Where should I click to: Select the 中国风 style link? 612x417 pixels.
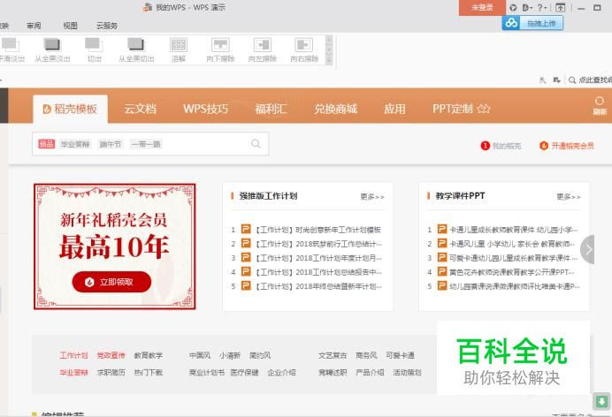point(200,355)
